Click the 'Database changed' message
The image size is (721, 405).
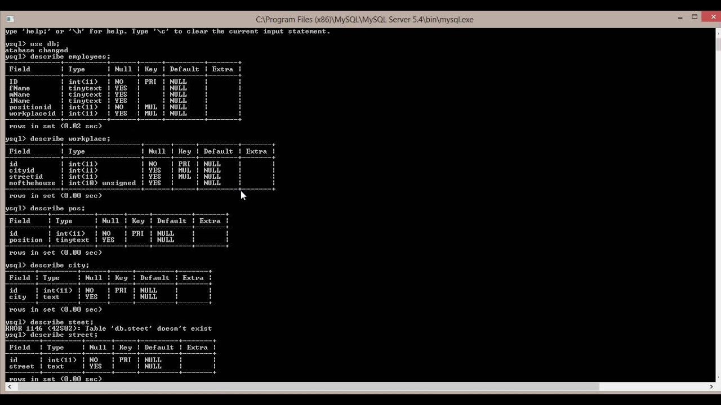pyautogui.click(x=37, y=50)
